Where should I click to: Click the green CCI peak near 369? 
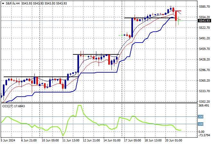(x=79, y=106)
